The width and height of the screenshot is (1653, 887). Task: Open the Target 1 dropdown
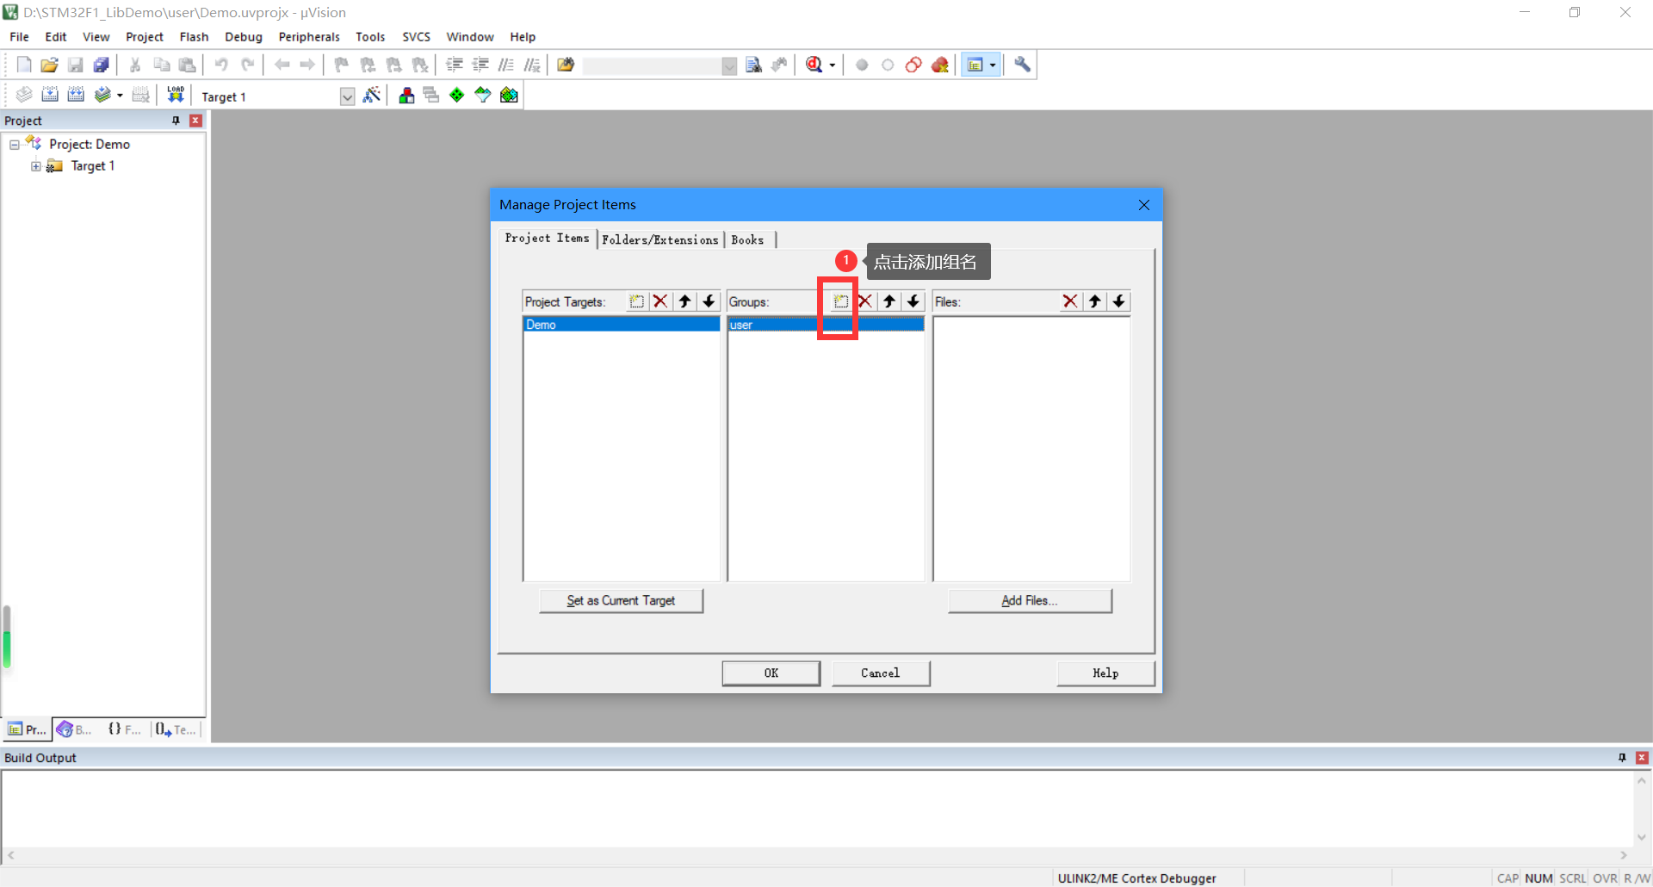(347, 96)
